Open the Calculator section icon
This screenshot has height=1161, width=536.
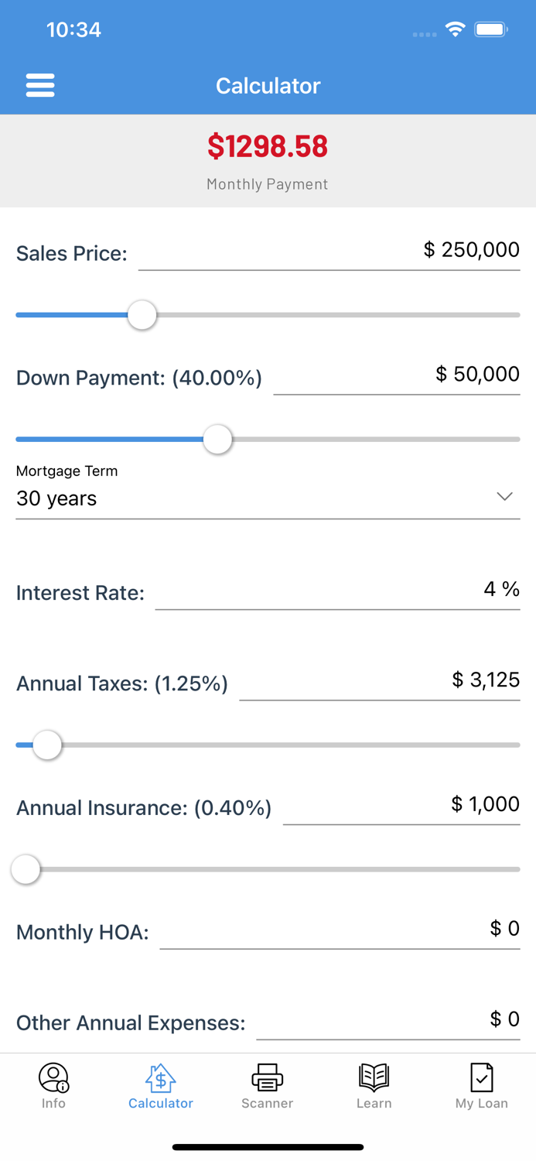coord(160,1077)
